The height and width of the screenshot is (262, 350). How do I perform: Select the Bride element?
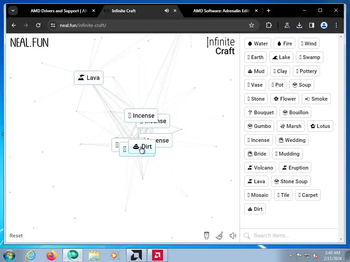(257, 154)
